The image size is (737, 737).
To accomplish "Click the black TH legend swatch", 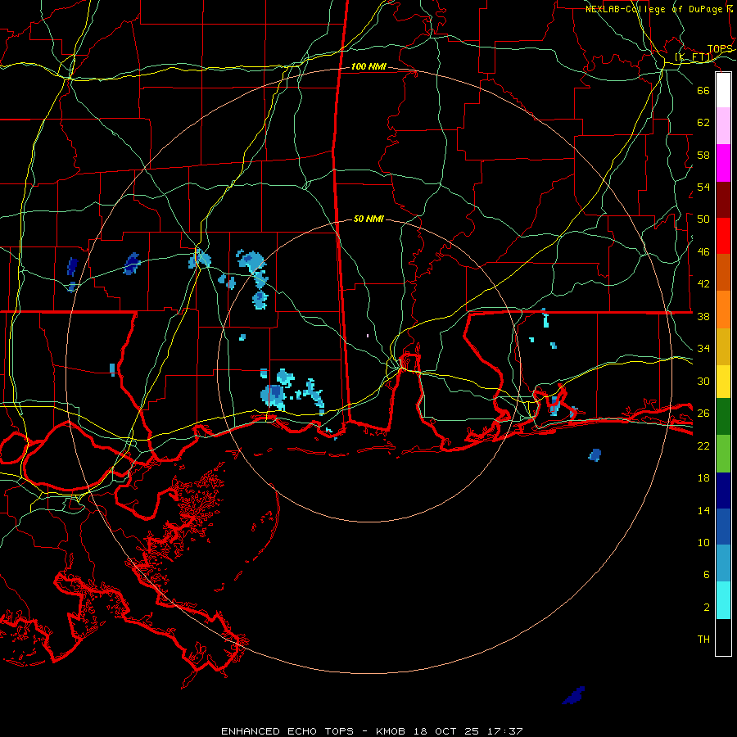I will [x=723, y=637].
